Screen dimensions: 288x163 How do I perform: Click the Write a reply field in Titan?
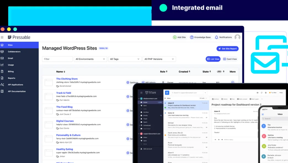click(x=229, y=140)
